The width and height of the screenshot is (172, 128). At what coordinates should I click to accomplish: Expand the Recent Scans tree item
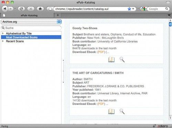[x=3, y=41]
